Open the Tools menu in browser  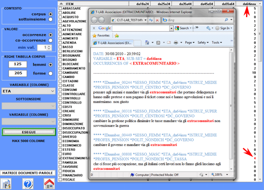tap(217, 43)
